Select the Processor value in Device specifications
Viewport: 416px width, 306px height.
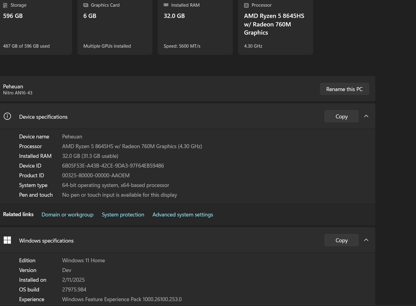(132, 146)
